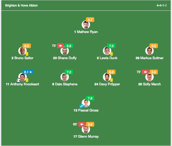Open Mathew Ryan's player photo

pyautogui.click(x=86, y=25)
